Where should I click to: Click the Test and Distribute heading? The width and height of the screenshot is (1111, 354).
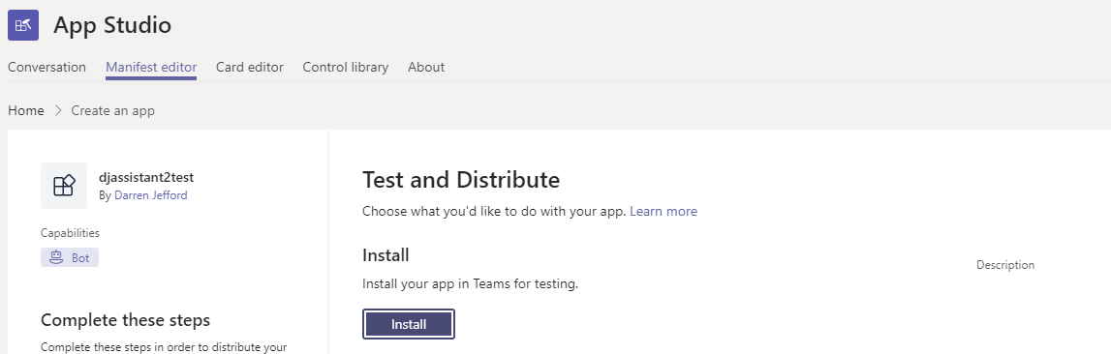[461, 180]
